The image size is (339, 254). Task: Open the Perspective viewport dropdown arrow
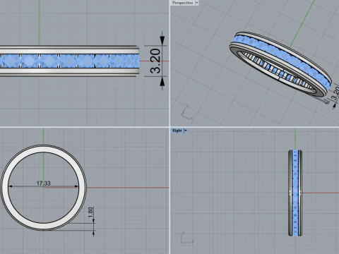[x=197, y=3]
